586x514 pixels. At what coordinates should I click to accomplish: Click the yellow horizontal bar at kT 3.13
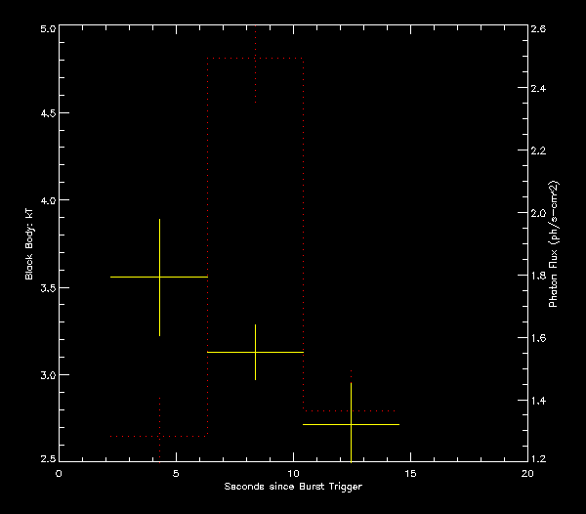[x=255, y=352]
